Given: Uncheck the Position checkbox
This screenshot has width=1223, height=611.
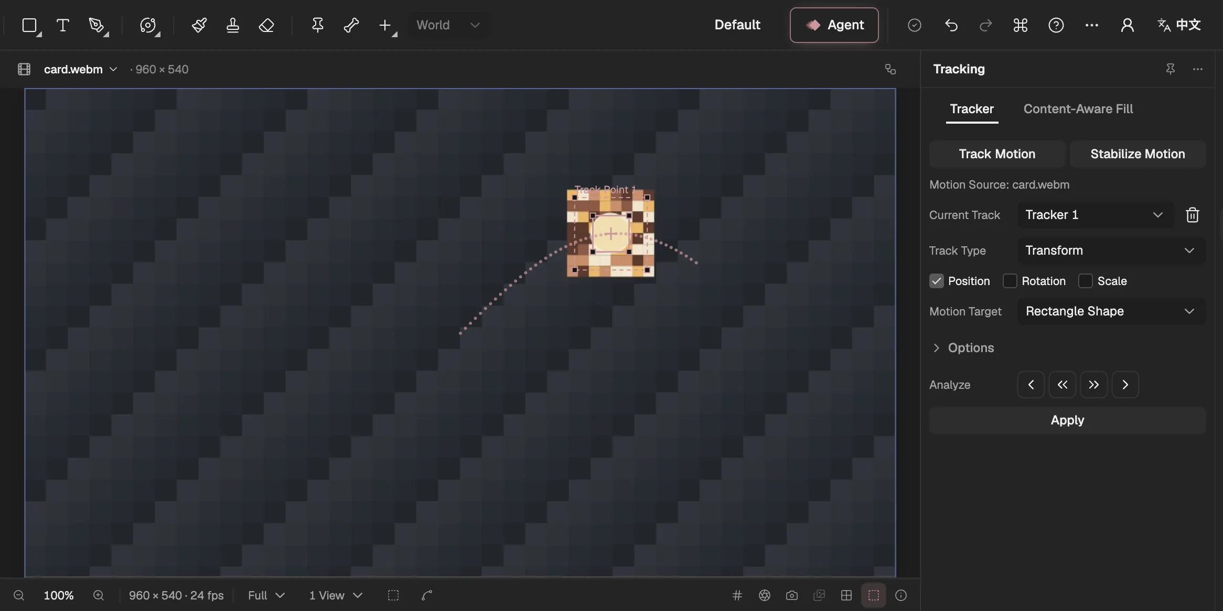Looking at the screenshot, I should (937, 281).
